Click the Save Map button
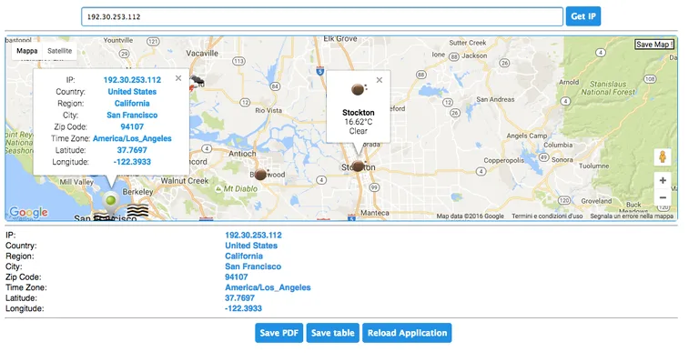Image resolution: width=699 pixels, height=362 pixels. (654, 44)
